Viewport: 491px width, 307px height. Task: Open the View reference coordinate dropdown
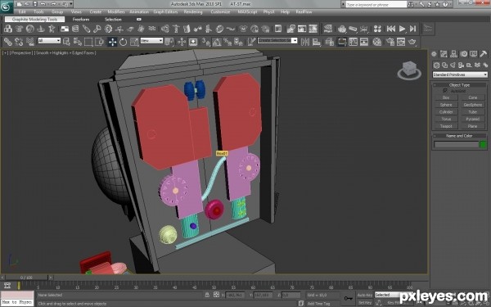click(151, 41)
